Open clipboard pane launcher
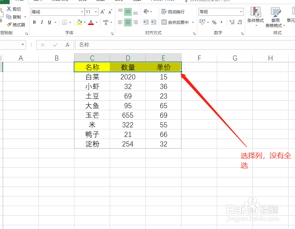 point(26,34)
